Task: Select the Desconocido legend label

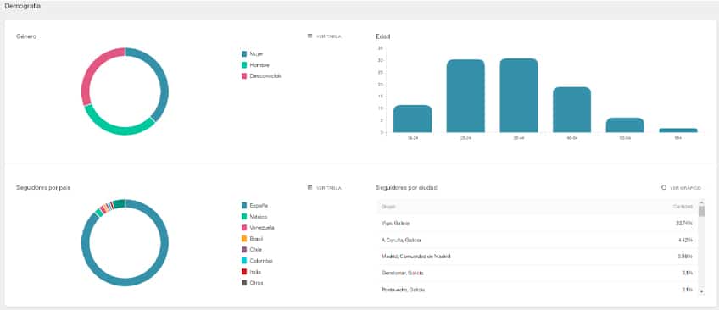Action: pos(266,76)
